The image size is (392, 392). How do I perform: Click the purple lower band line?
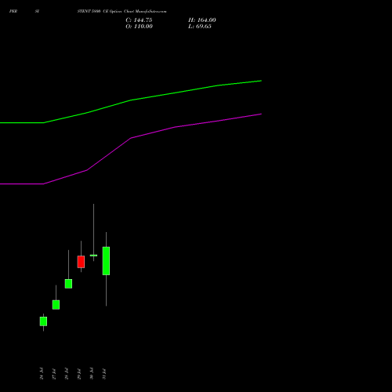tap(131, 138)
